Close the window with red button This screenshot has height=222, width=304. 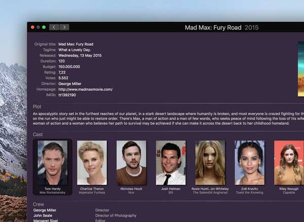tap(32, 27)
